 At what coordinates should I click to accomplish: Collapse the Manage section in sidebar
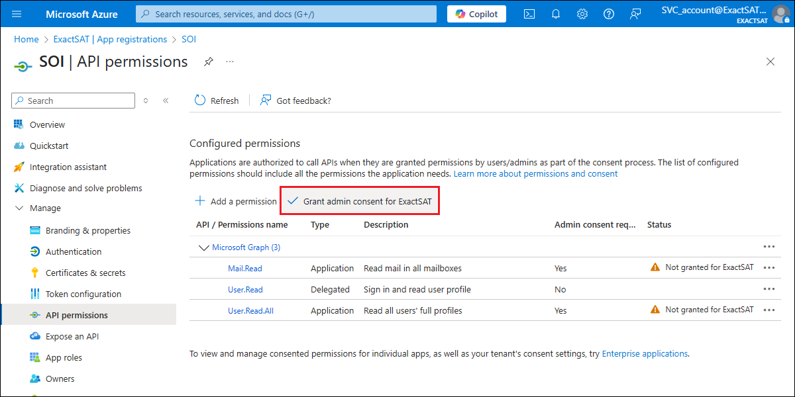19,208
